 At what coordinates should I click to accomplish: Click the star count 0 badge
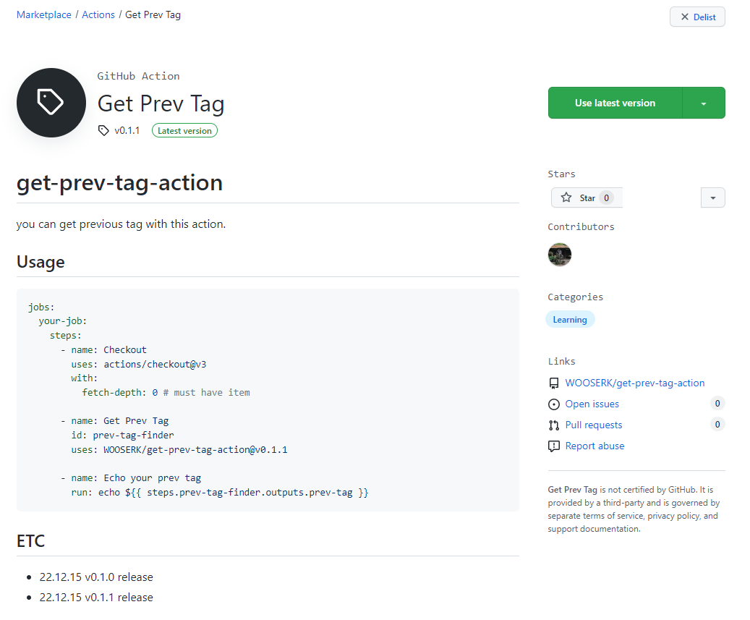point(607,198)
